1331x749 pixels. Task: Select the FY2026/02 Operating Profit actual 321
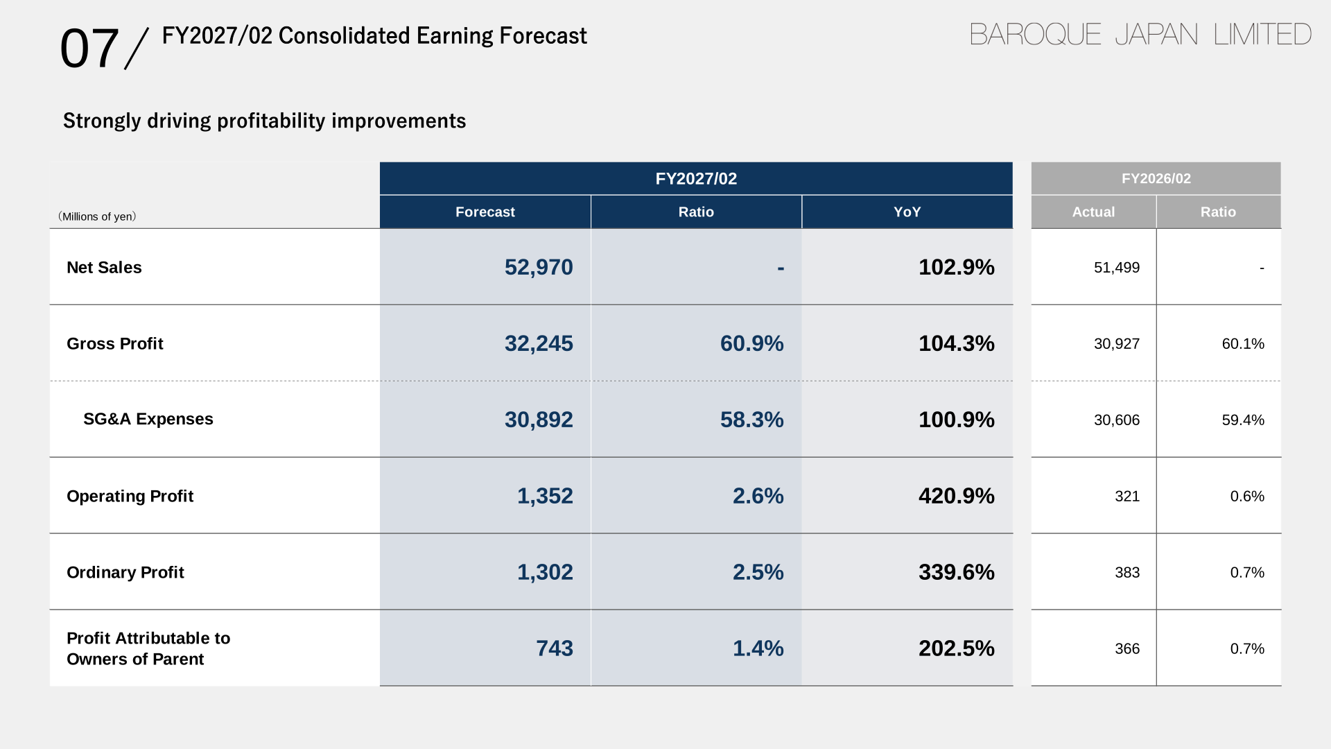click(x=1127, y=497)
